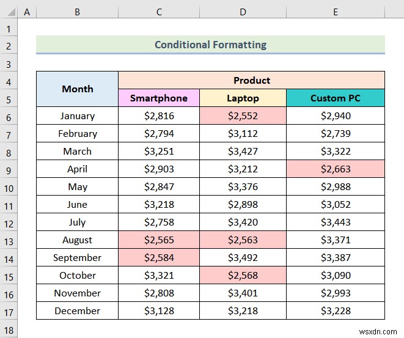Viewport: 404px width, 338px height.
Task: Select October Smartphone value $3,321
Action: click(159, 275)
